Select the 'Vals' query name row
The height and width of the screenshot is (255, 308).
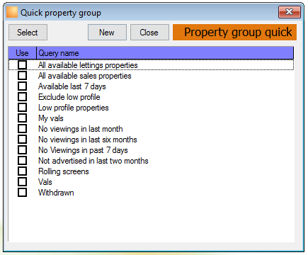click(151, 182)
